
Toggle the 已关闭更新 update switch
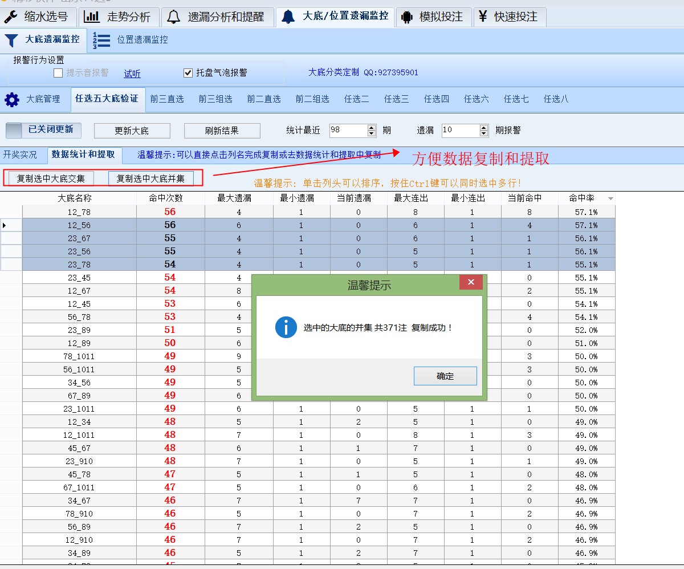tap(43, 130)
